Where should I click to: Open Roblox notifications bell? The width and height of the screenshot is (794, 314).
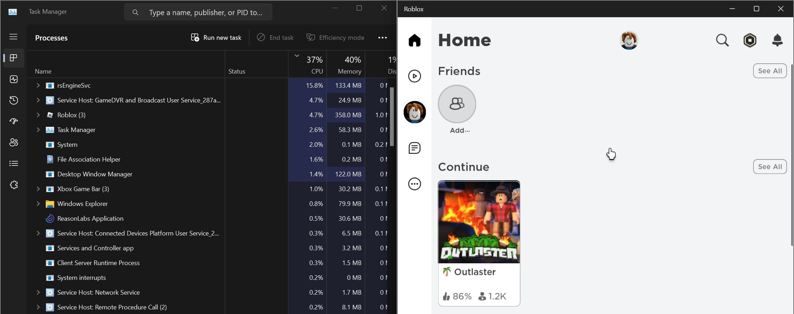[x=777, y=40]
